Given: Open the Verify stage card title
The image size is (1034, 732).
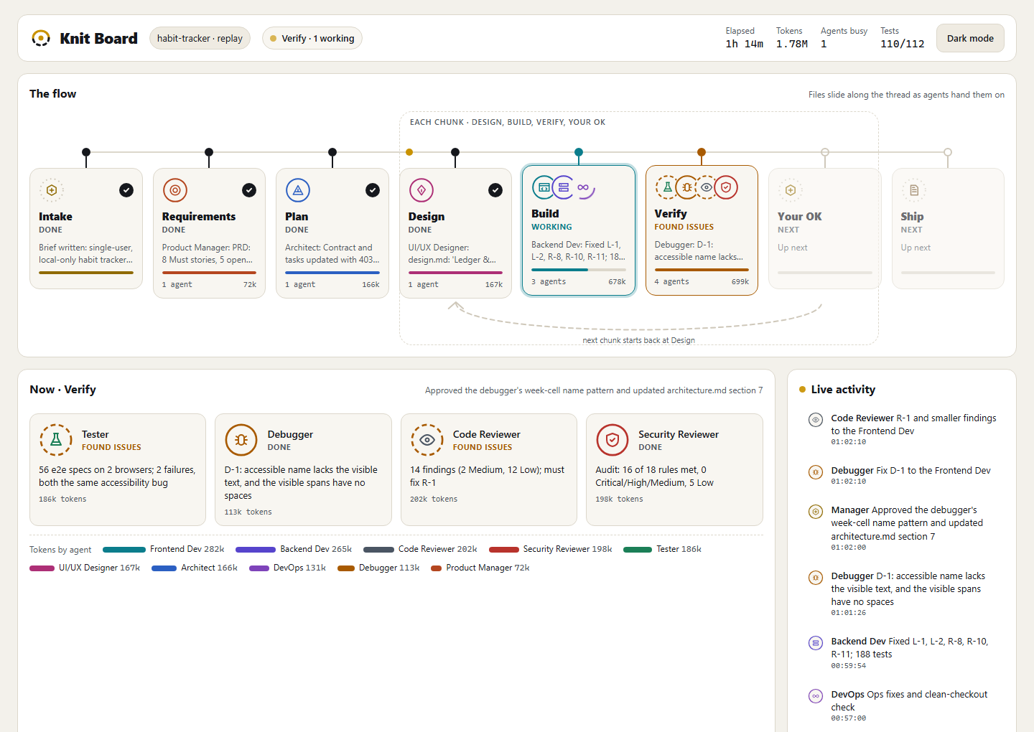Looking at the screenshot, I should click(x=671, y=213).
